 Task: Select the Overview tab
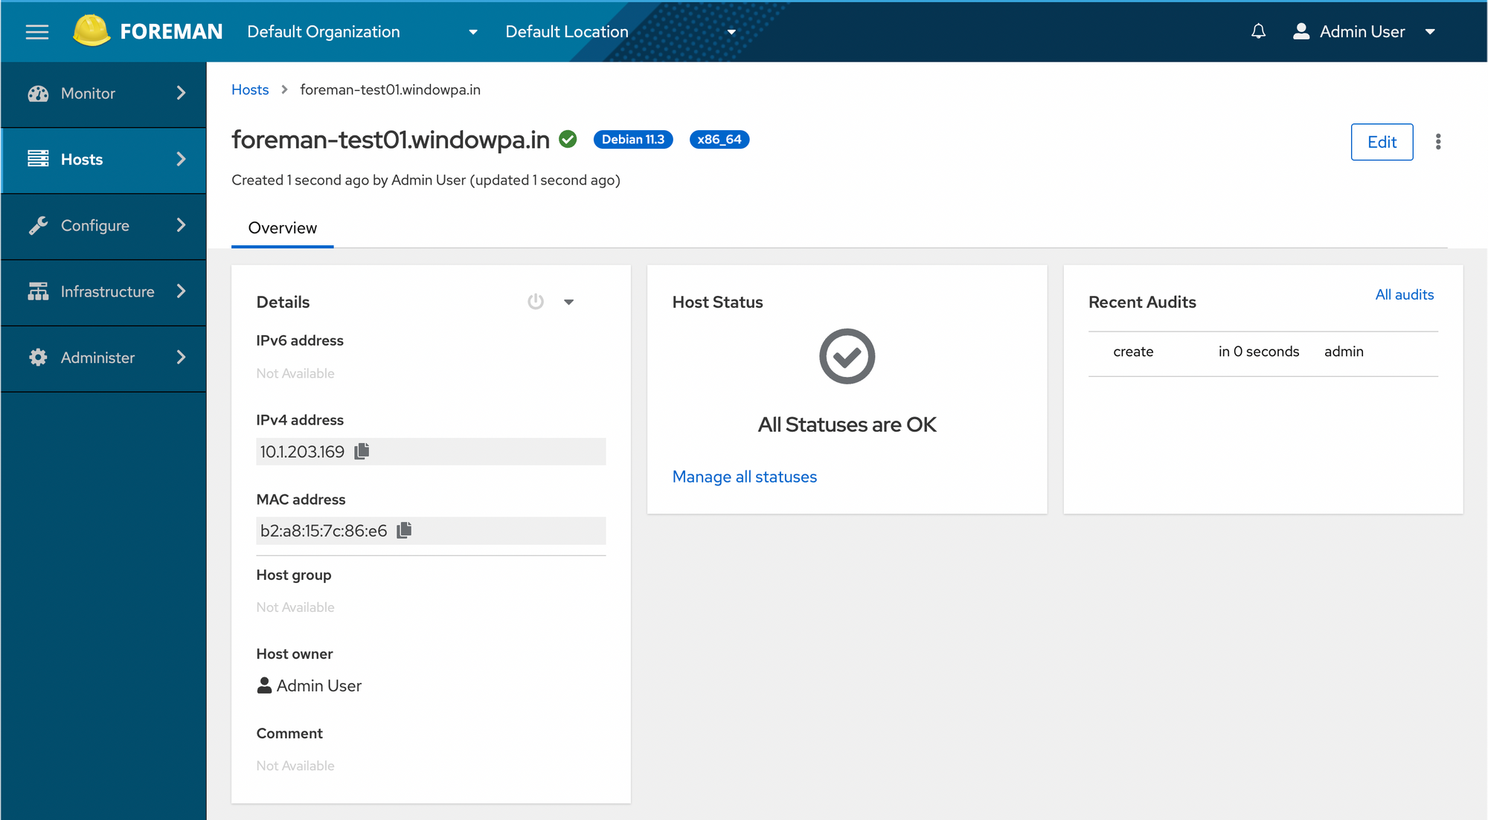click(x=282, y=228)
